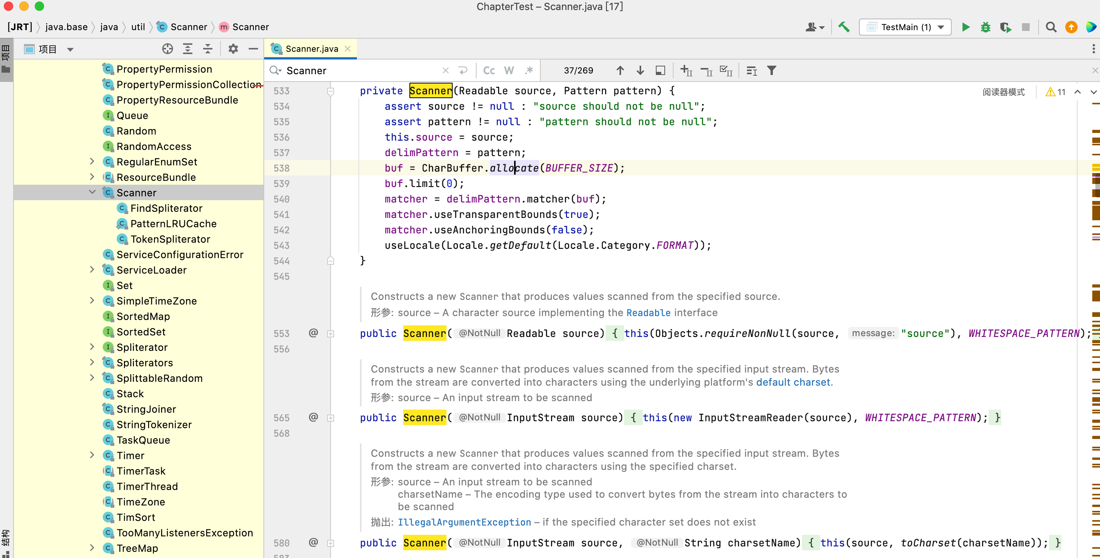The width and height of the screenshot is (1100, 558).
Task: Go to previous search occurrence arrow
Action: (620, 70)
